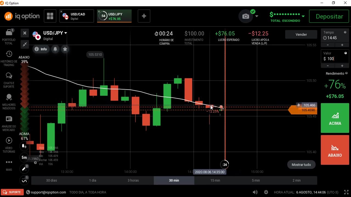
Task: Open asset Info button
Action: click(x=41, y=49)
